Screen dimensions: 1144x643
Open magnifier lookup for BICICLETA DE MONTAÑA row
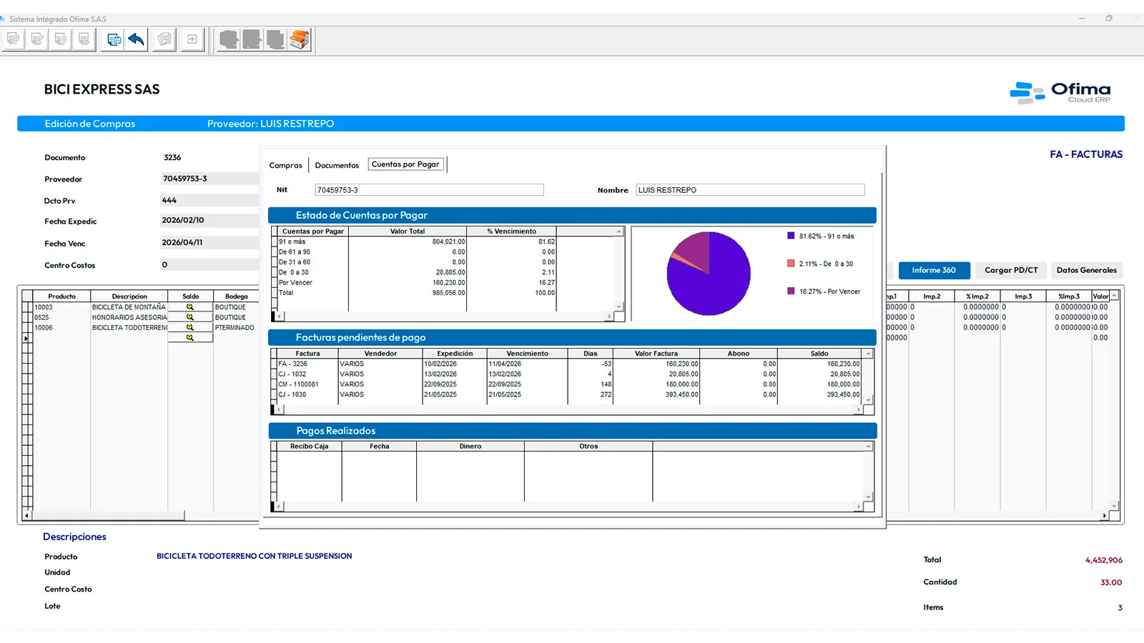pyautogui.click(x=190, y=307)
